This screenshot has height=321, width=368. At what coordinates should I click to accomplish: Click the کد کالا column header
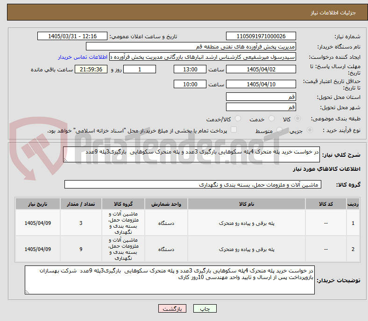(326, 204)
